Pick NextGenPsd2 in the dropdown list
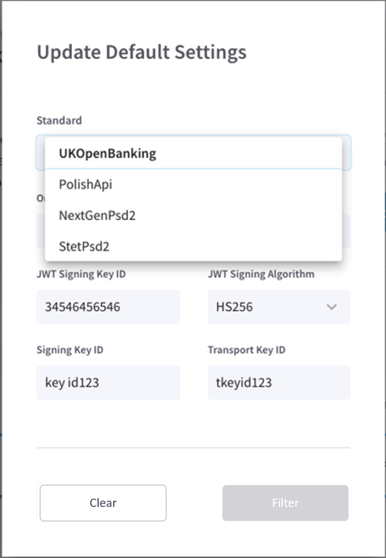This screenshot has width=386, height=558. click(x=97, y=215)
